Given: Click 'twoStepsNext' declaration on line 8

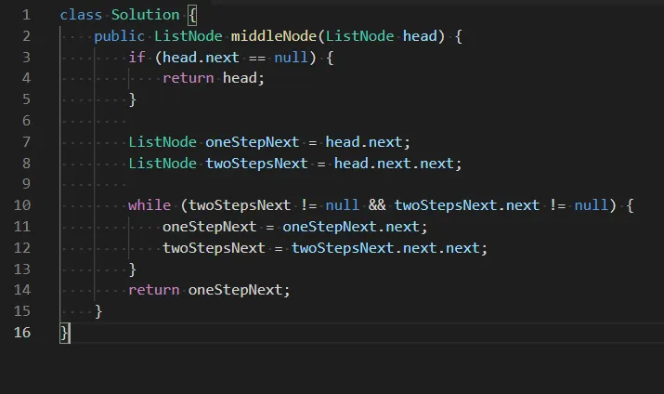Looking at the screenshot, I should 256,164.
